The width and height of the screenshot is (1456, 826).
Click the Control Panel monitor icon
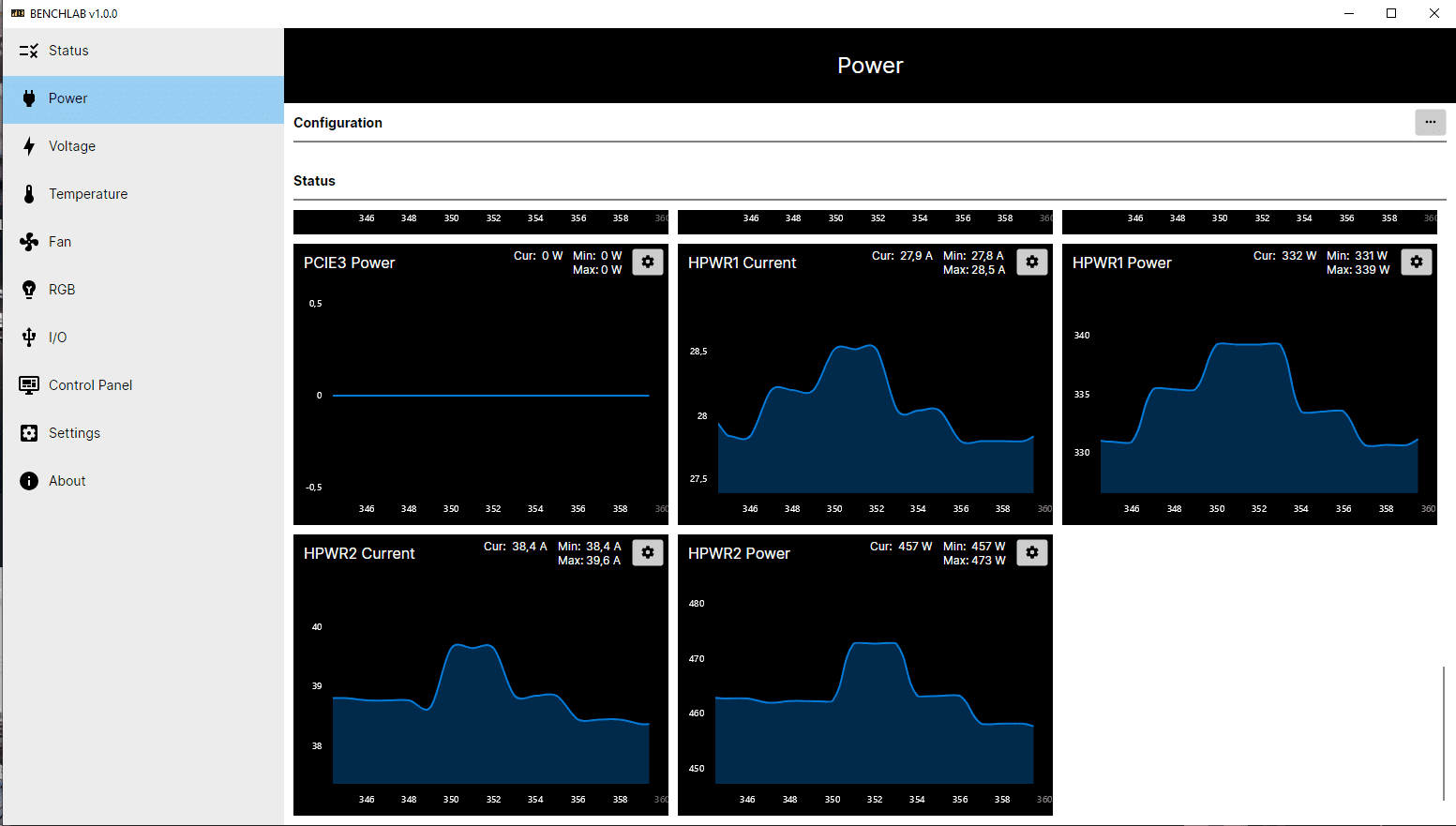pyautogui.click(x=29, y=385)
